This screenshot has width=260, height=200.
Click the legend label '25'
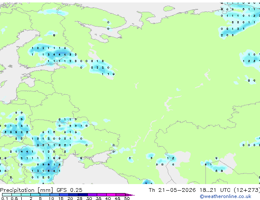coord(80,198)
